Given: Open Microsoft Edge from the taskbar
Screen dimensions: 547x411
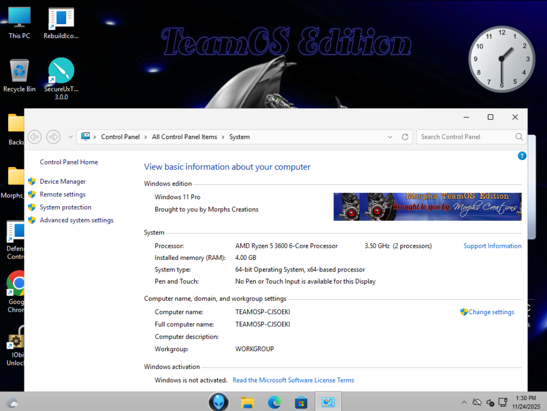Looking at the screenshot, I should pos(274,402).
